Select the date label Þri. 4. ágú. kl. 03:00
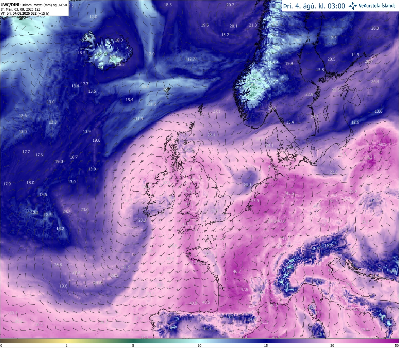 point(314,6)
